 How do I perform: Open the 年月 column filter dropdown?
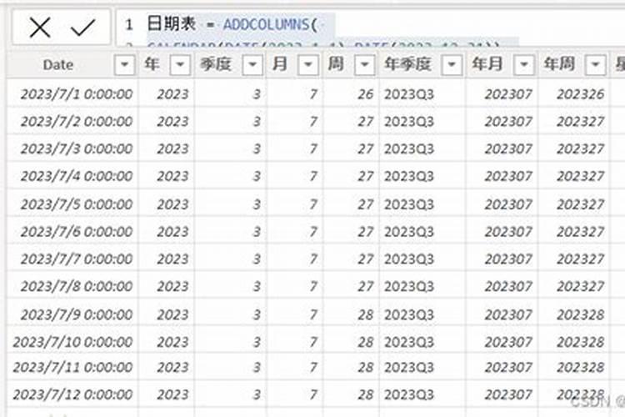(x=524, y=64)
